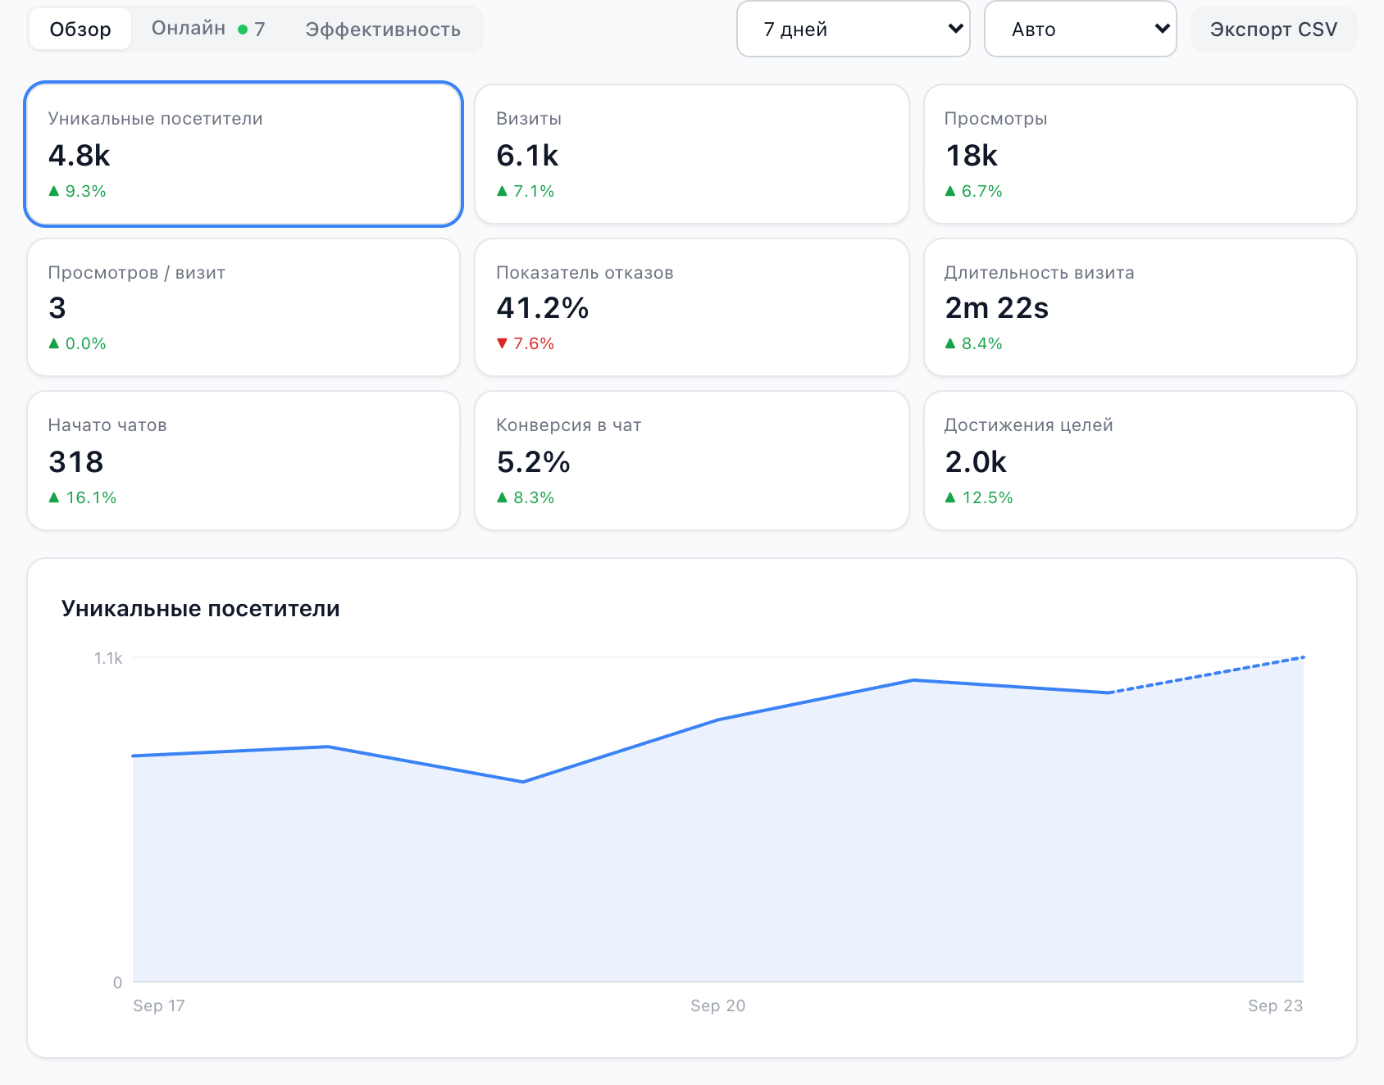Click the 4.8k visitors value
Screen dimensions: 1384x1085
click(80, 155)
